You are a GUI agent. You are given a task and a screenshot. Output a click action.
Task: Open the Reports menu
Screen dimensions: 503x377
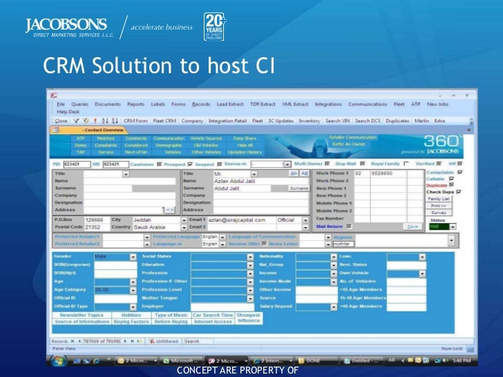click(x=135, y=104)
